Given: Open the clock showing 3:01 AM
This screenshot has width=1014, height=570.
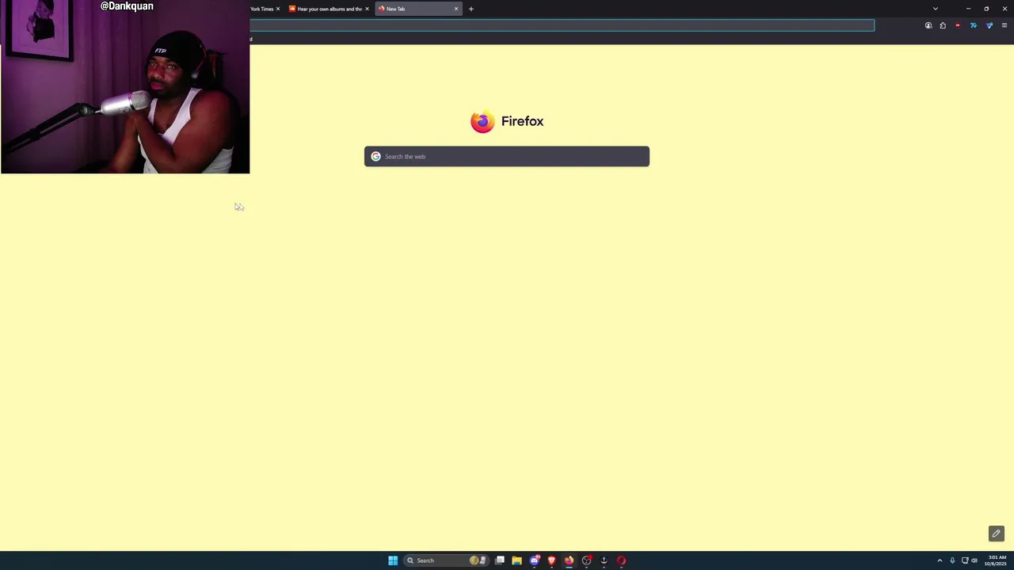Looking at the screenshot, I should point(996,560).
